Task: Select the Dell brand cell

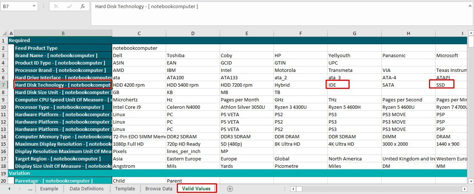Action: point(139,55)
